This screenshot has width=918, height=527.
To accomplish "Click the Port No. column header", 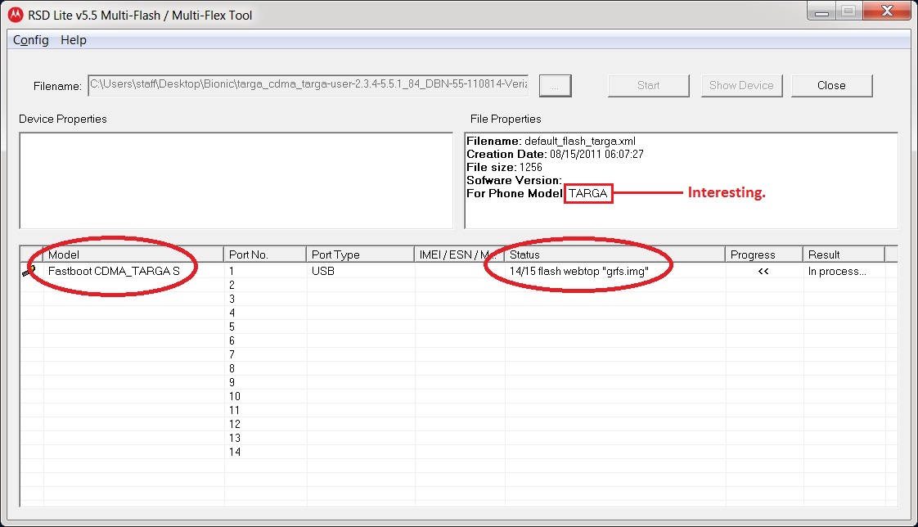I will coord(265,254).
